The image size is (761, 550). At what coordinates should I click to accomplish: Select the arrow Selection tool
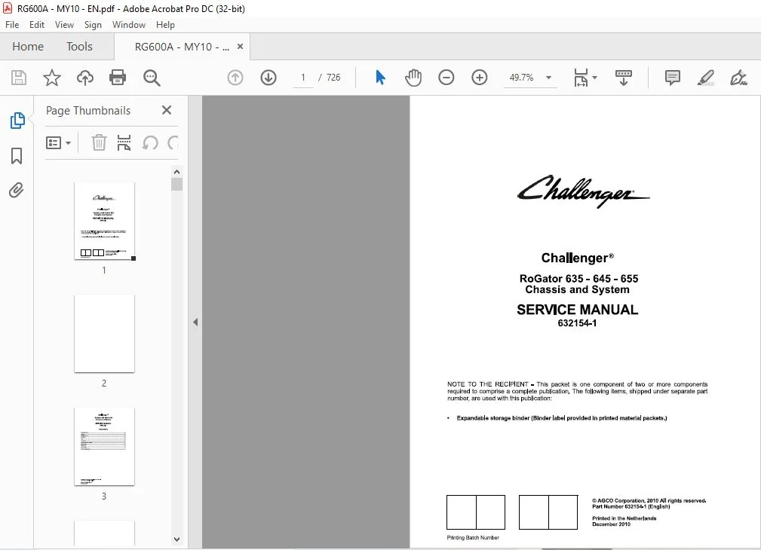point(380,78)
